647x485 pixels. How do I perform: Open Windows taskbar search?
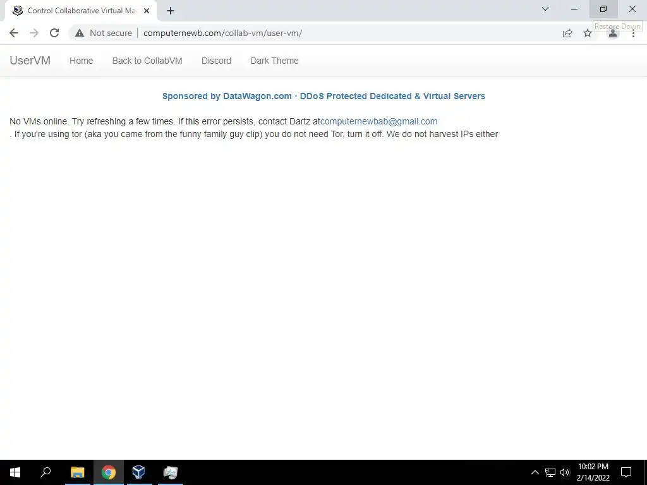coord(45,472)
